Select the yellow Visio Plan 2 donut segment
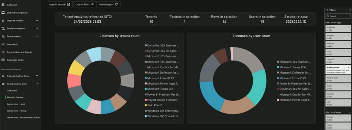Screen dimensions: 352x130 [x=76, y=68]
